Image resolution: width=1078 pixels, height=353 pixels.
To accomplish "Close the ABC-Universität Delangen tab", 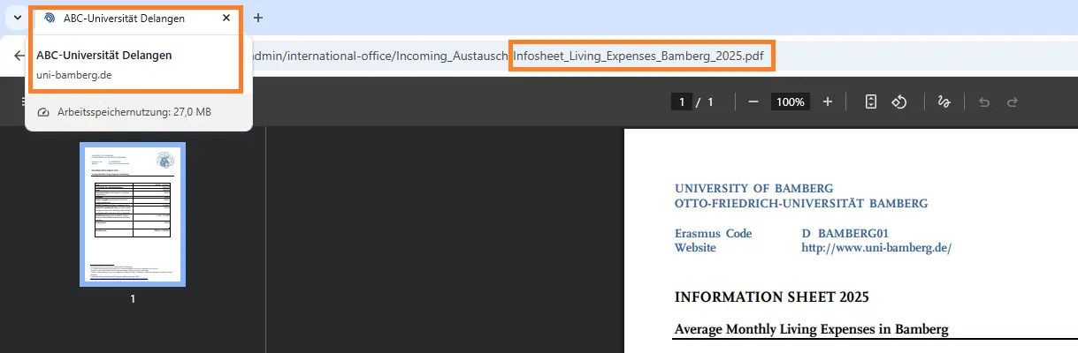I will pyautogui.click(x=226, y=18).
